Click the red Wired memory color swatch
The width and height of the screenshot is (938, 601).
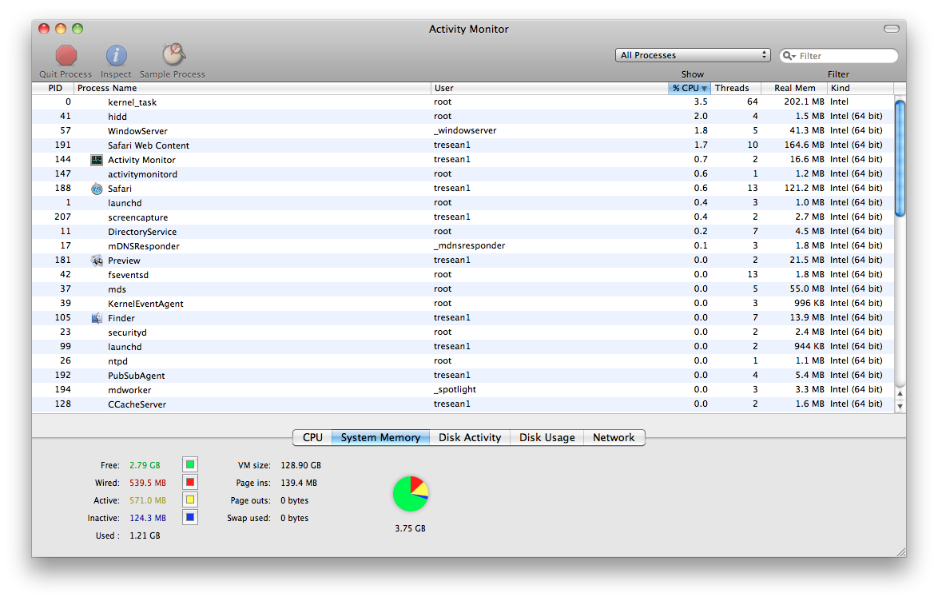coord(190,483)
